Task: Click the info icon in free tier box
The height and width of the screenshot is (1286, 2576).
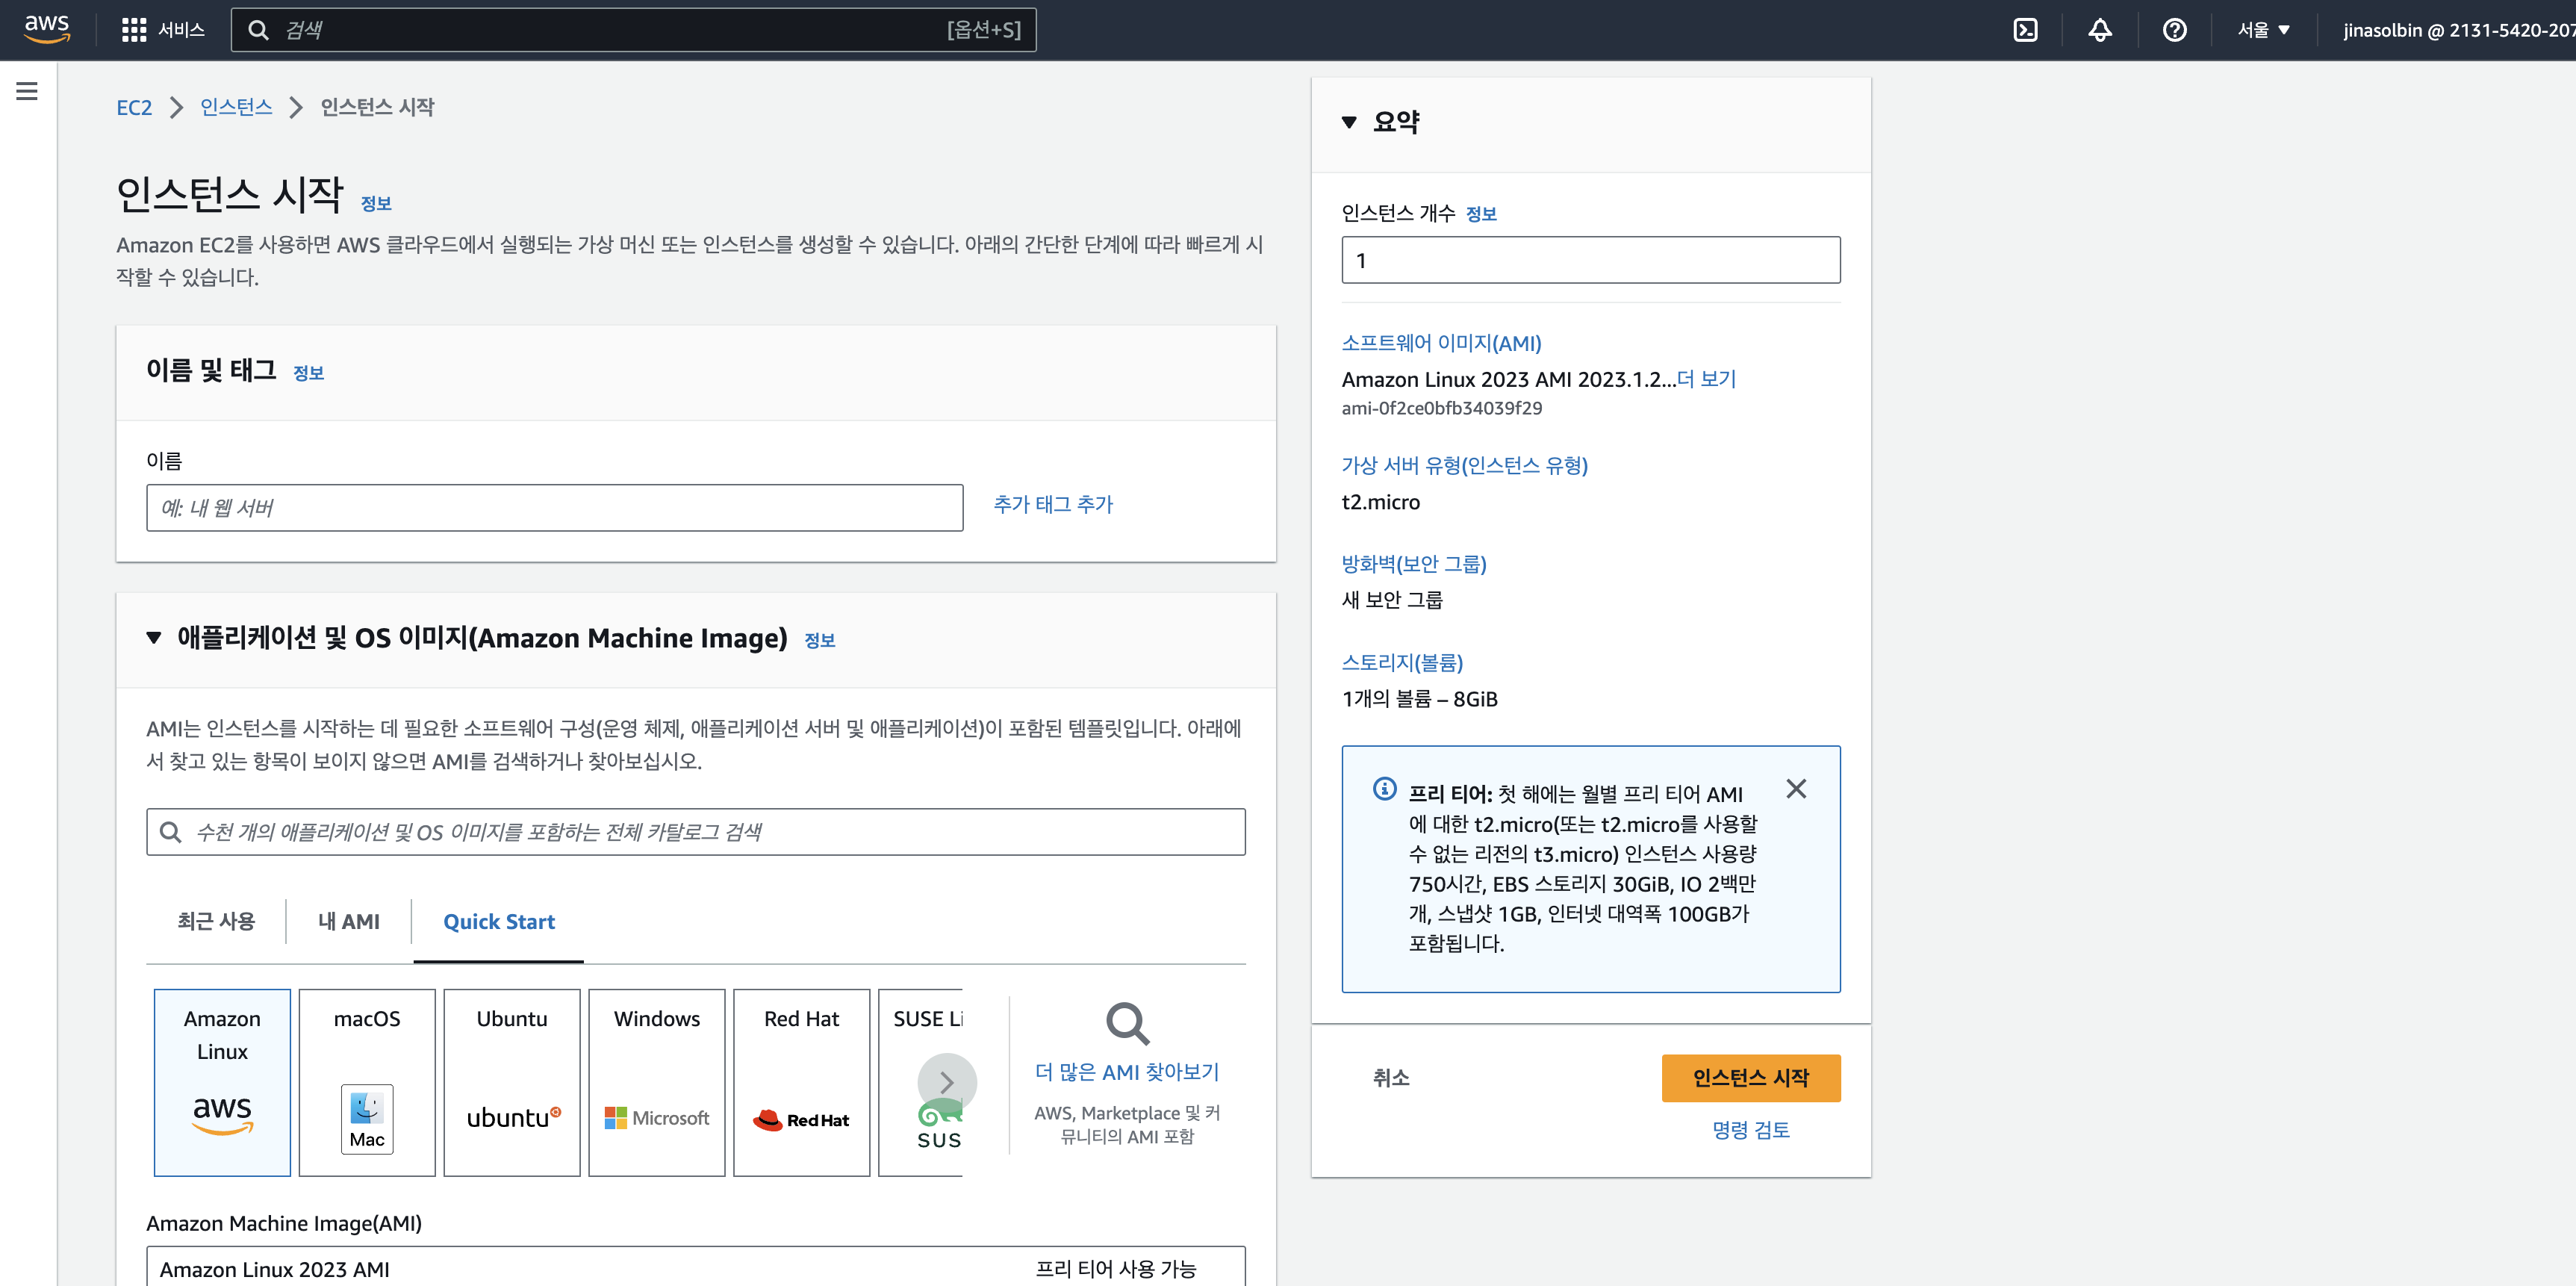Action: coord(1384,789)
